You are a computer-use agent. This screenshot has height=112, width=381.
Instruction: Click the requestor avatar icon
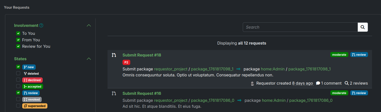tap(253, 83)
